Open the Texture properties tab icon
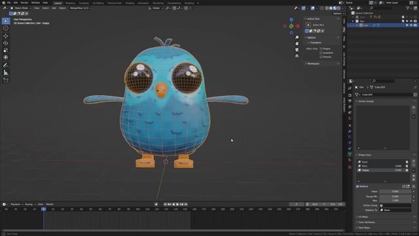 coord(350,167)
